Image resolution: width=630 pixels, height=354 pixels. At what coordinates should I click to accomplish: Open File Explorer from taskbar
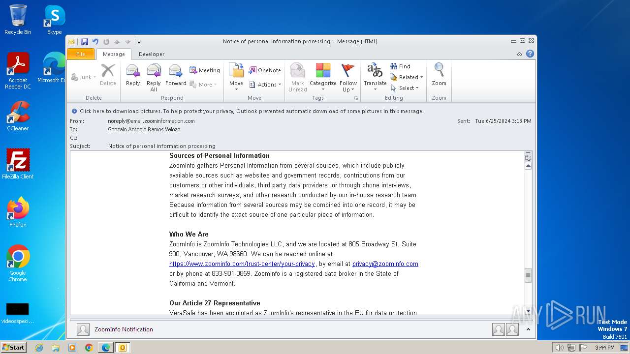pyautogui.click(x=56, y=348)
